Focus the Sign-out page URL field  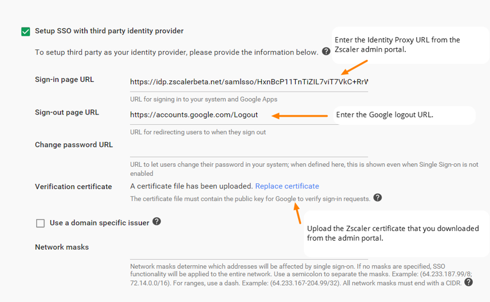234,115
